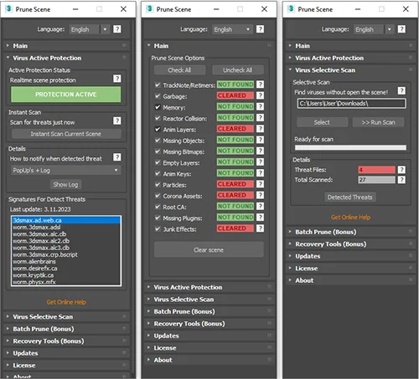Click Select folder button in right window

click(x=322, y=122)
